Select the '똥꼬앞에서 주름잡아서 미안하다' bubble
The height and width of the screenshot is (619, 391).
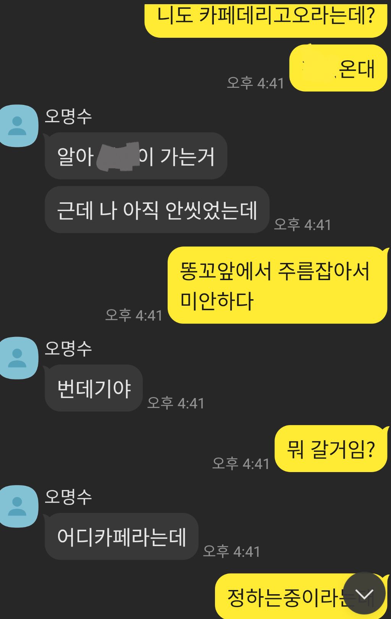pos(278,285)
